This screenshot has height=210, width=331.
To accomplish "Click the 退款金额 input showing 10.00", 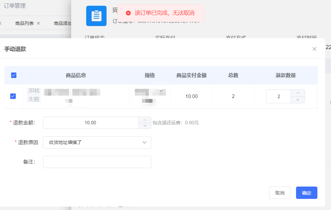I will pos(90,123).
